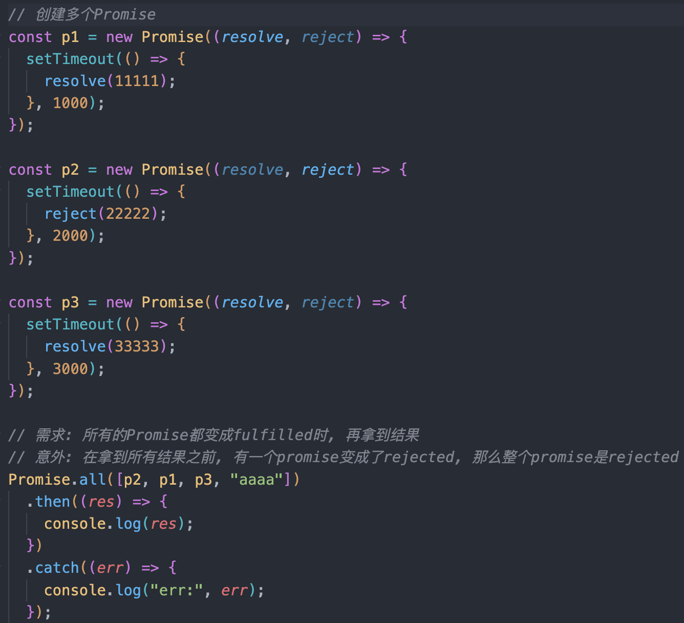Screen dimensions: 684x623
Task: Click the italic err parameter of the catch callback
Action: click(110, 568)
